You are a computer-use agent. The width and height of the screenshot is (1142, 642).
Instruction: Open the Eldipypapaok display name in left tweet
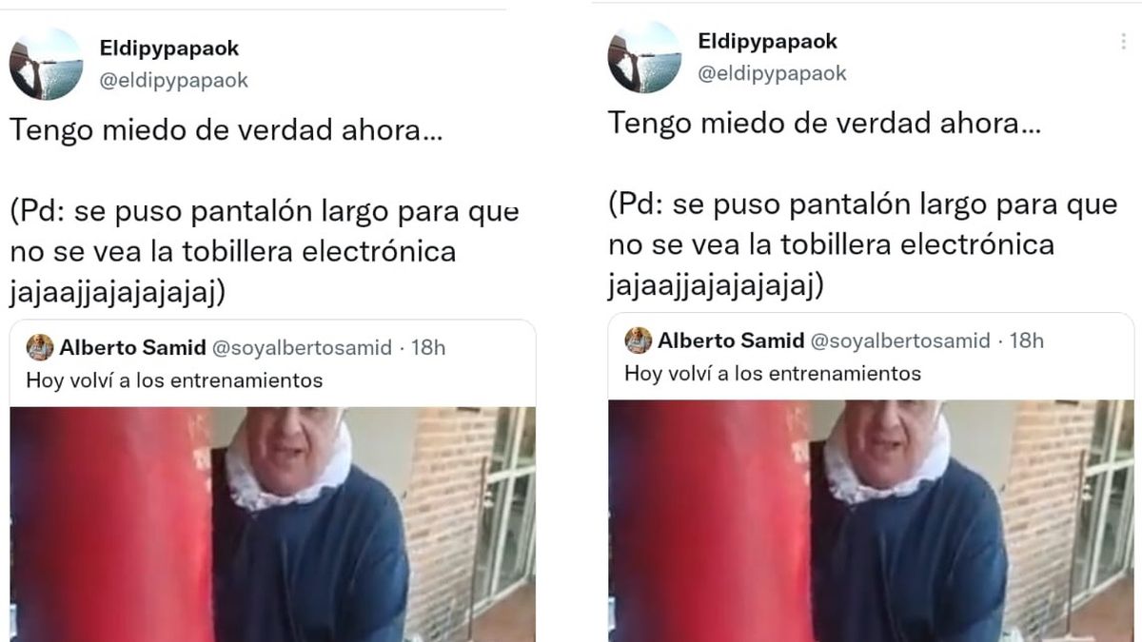point(169,48)
